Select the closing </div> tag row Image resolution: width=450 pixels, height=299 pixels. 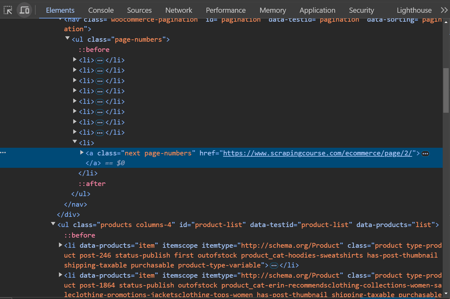coord(68,215)
